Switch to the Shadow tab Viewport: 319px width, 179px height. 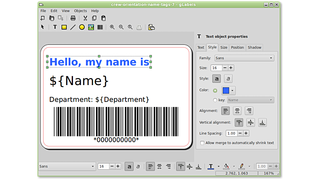tap(255, 47)
